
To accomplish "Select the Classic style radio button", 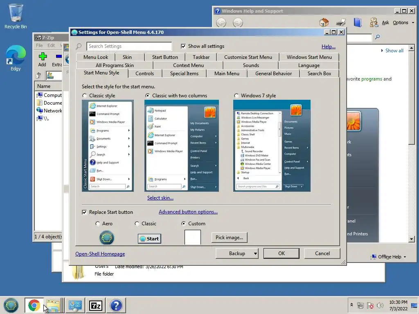I will pos(85,96).
